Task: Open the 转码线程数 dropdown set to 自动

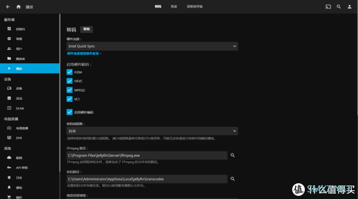Action: (x=152, y=131)
